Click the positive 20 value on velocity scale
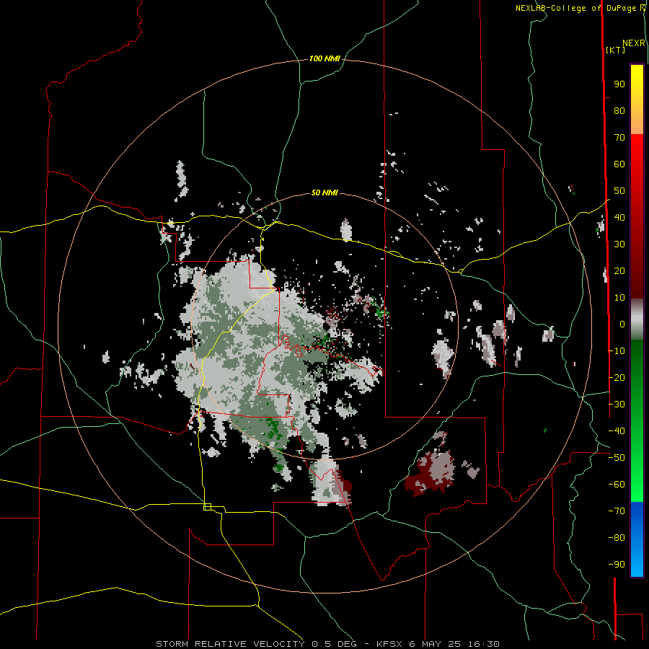649x649 pixels. [619, 271]
